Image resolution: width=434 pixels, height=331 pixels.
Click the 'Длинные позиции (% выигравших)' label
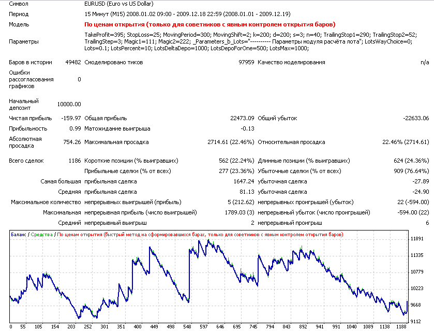click(x=304, y=161)
